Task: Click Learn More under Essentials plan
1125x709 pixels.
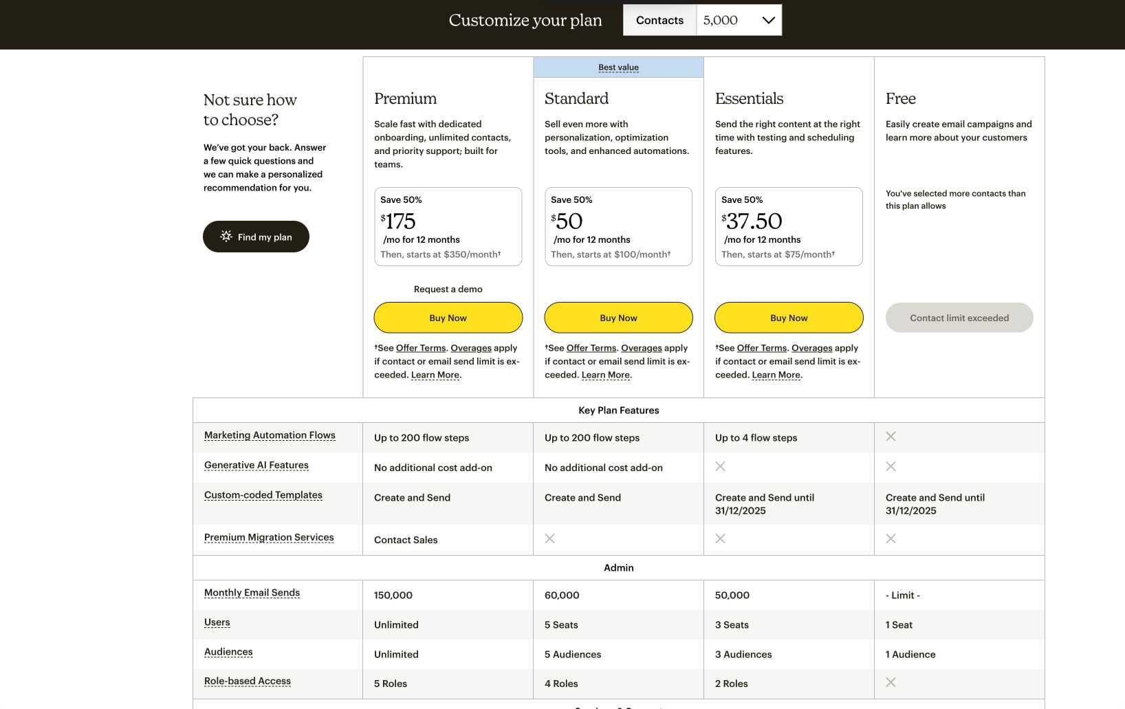Action: (776, 375)
